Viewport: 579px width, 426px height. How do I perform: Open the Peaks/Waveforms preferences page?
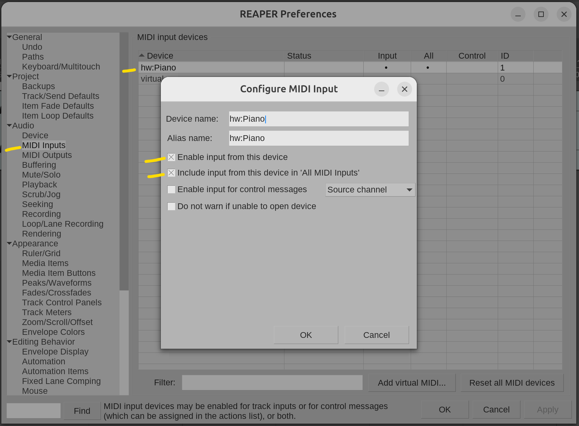coord(57,283)
